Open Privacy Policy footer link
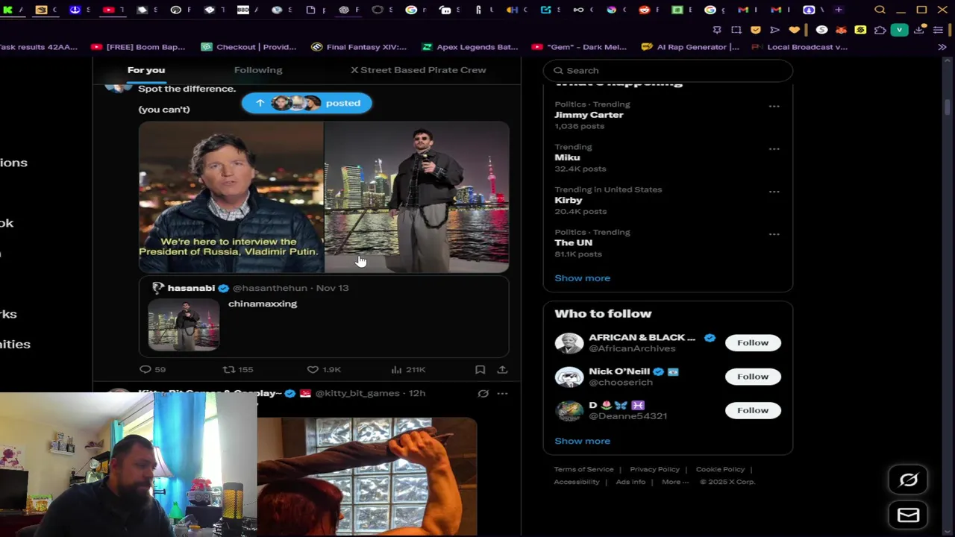Image resolution: width=955 pixels, height=537 pixels. point(654,469)
